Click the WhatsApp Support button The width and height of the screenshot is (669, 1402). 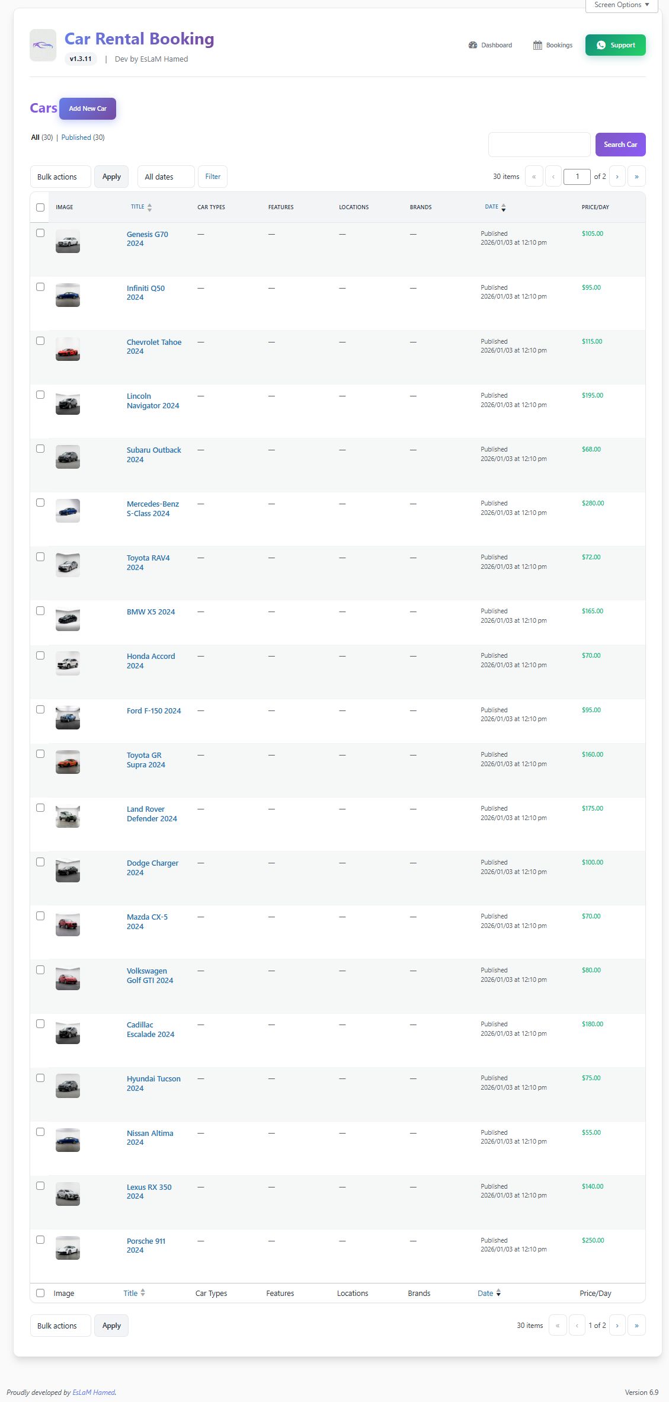[x=615, y=45]
